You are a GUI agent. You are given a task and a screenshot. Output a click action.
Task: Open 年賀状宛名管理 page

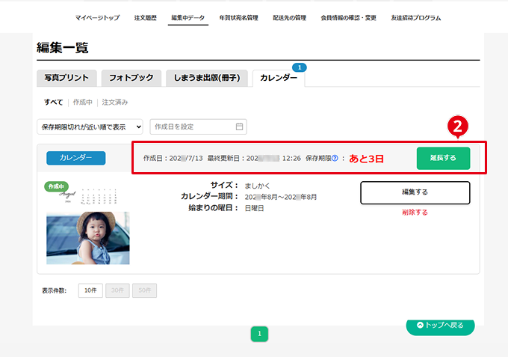click(x=239, y=18)
